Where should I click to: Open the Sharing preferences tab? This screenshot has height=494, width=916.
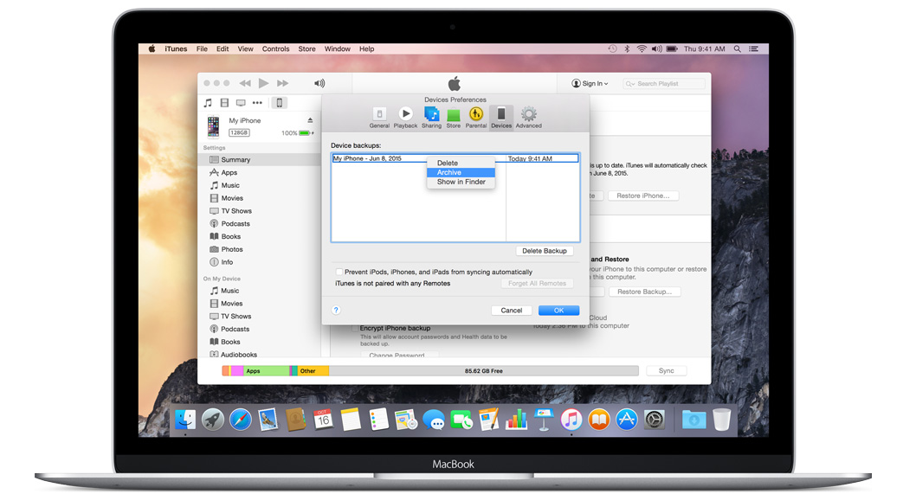tap(432, 118)
